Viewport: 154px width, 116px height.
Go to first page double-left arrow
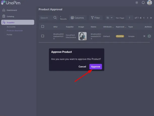141,18
